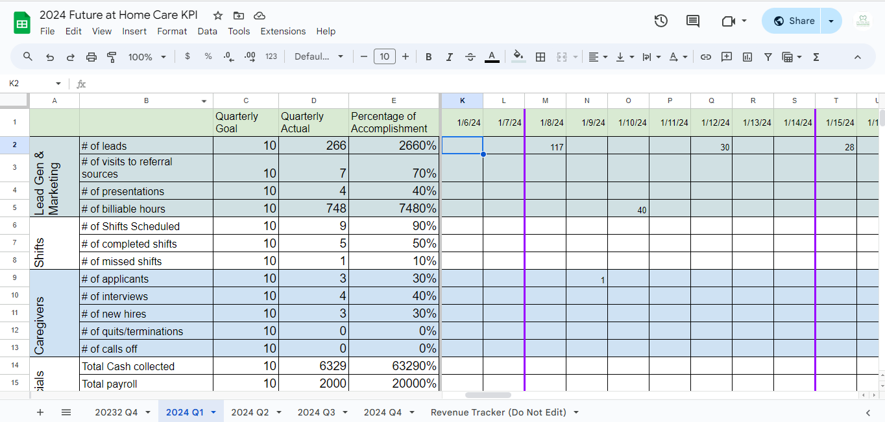Open the font family dropdown
The height and width of the screenshot is (422, 885).
319,56
